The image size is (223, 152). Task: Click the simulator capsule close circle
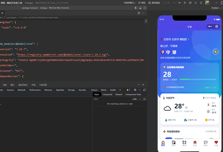pyautogui.click(x=217, y=27)
